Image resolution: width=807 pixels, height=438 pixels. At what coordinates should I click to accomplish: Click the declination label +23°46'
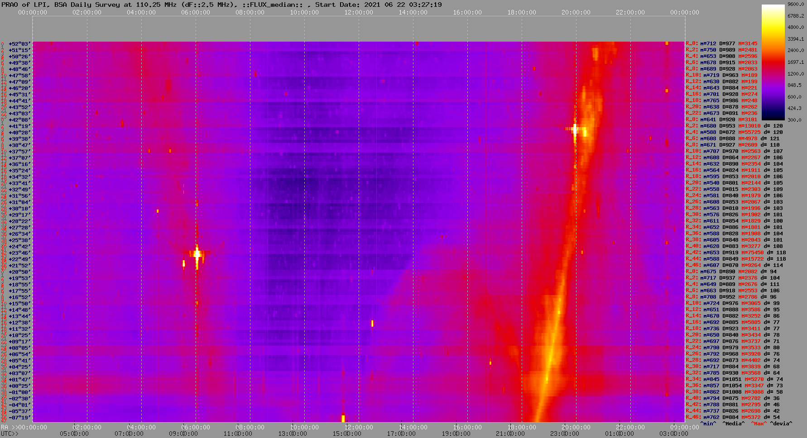click(19, 253)
